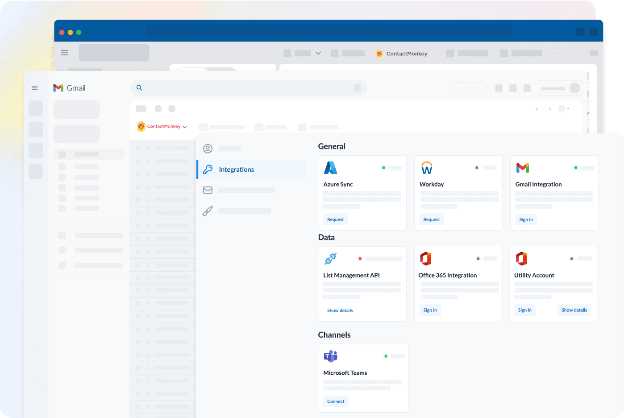Focus the Gmail search bar
This screenshot has height=418, width=624.
(249, 88)
